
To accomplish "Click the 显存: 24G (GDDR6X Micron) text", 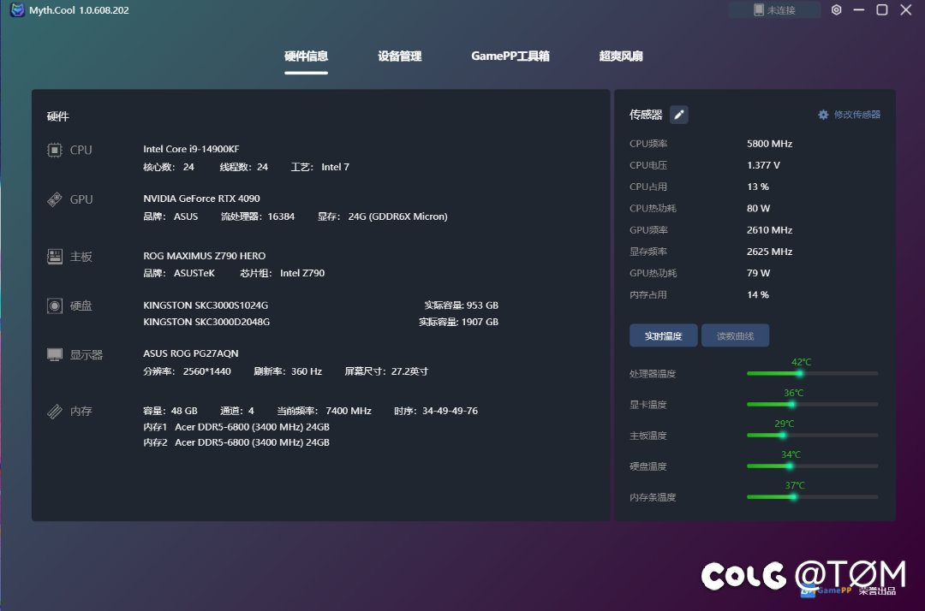I will (383, 217).
